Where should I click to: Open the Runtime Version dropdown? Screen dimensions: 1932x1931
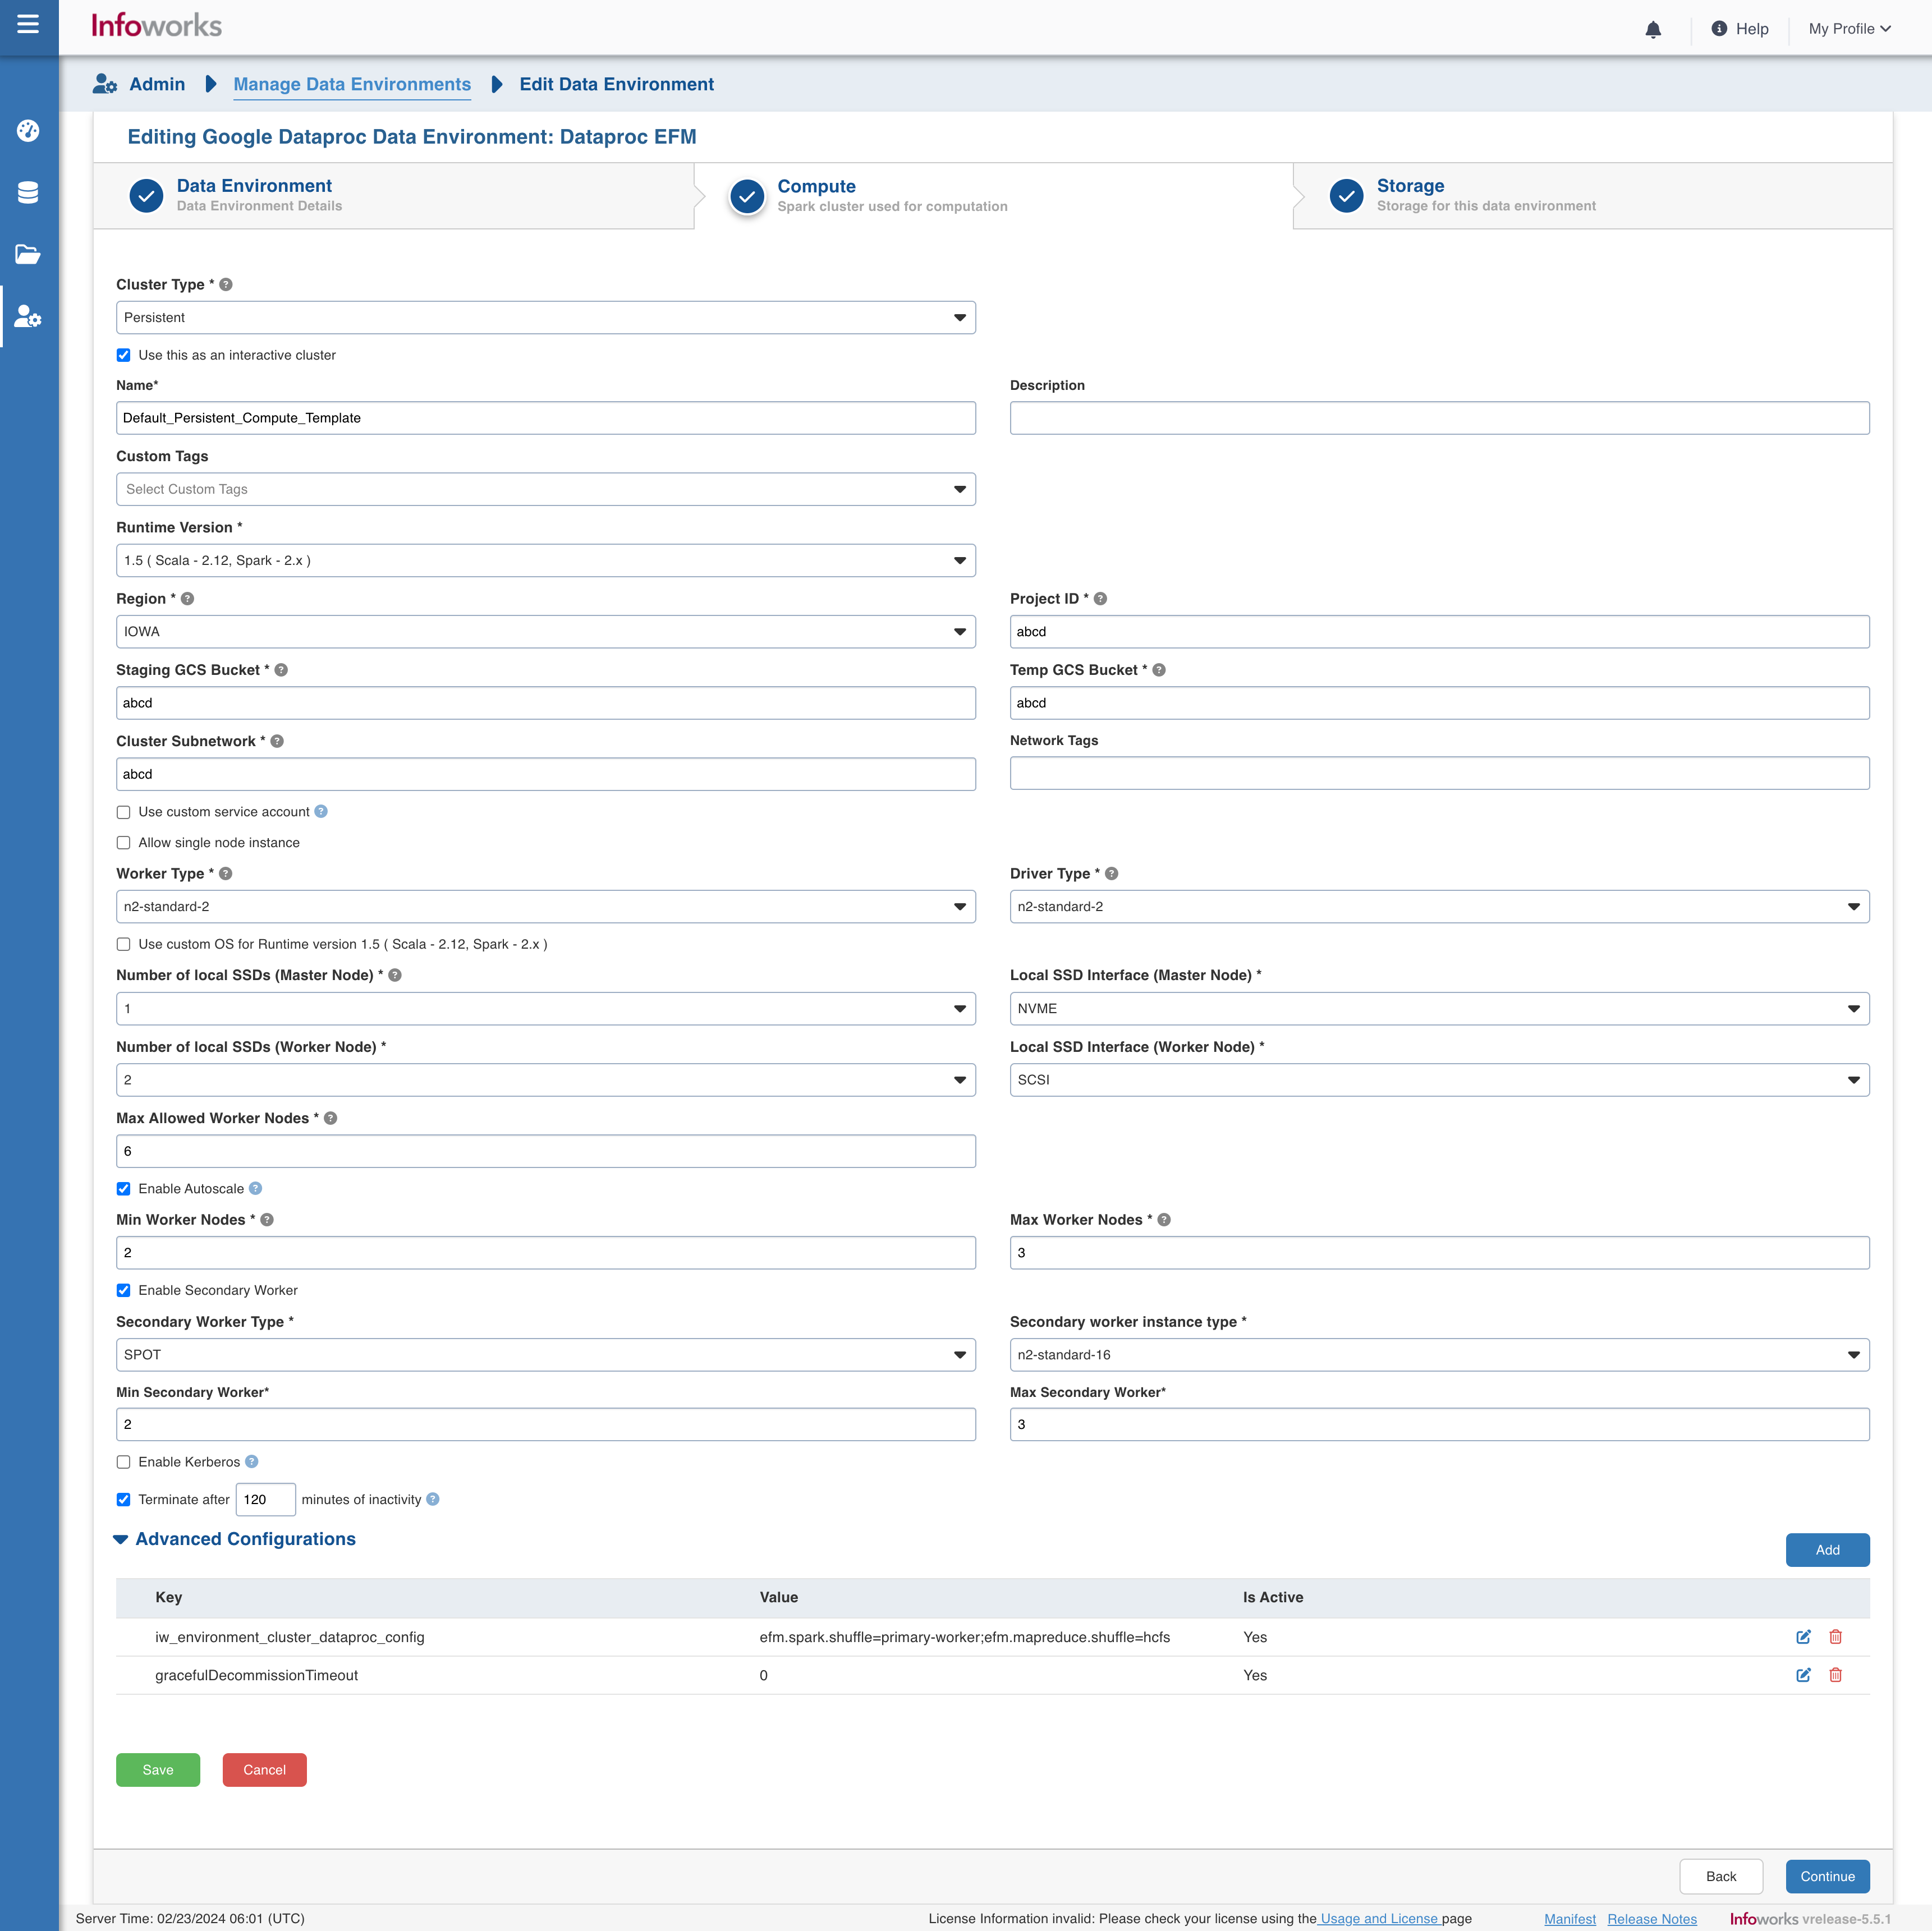coord(546,561)
